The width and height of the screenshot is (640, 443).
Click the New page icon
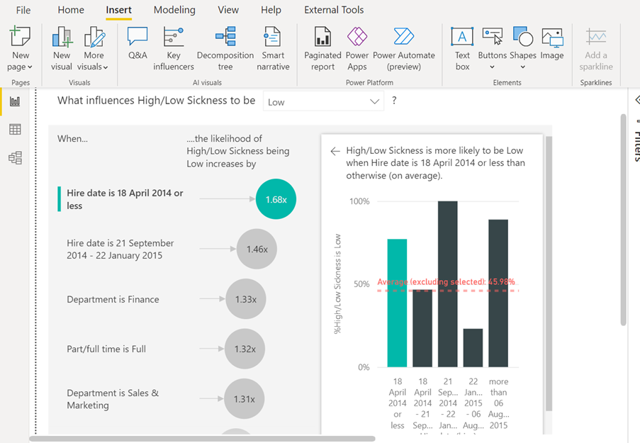[20, 36]
